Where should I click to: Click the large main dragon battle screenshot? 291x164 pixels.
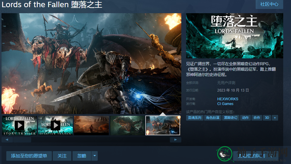[91, 63]
